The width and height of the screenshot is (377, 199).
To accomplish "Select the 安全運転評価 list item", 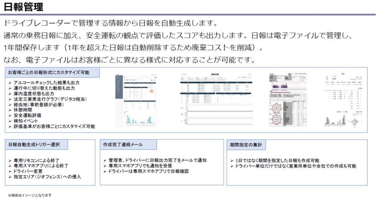I will tap(27, 115).
